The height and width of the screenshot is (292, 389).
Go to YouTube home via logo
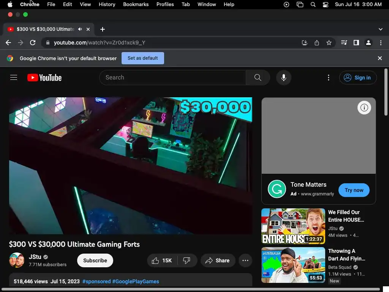click(44, 78)
